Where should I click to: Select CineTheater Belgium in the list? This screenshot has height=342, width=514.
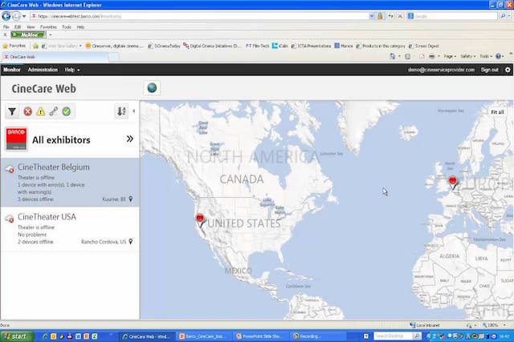click(53, 167)
